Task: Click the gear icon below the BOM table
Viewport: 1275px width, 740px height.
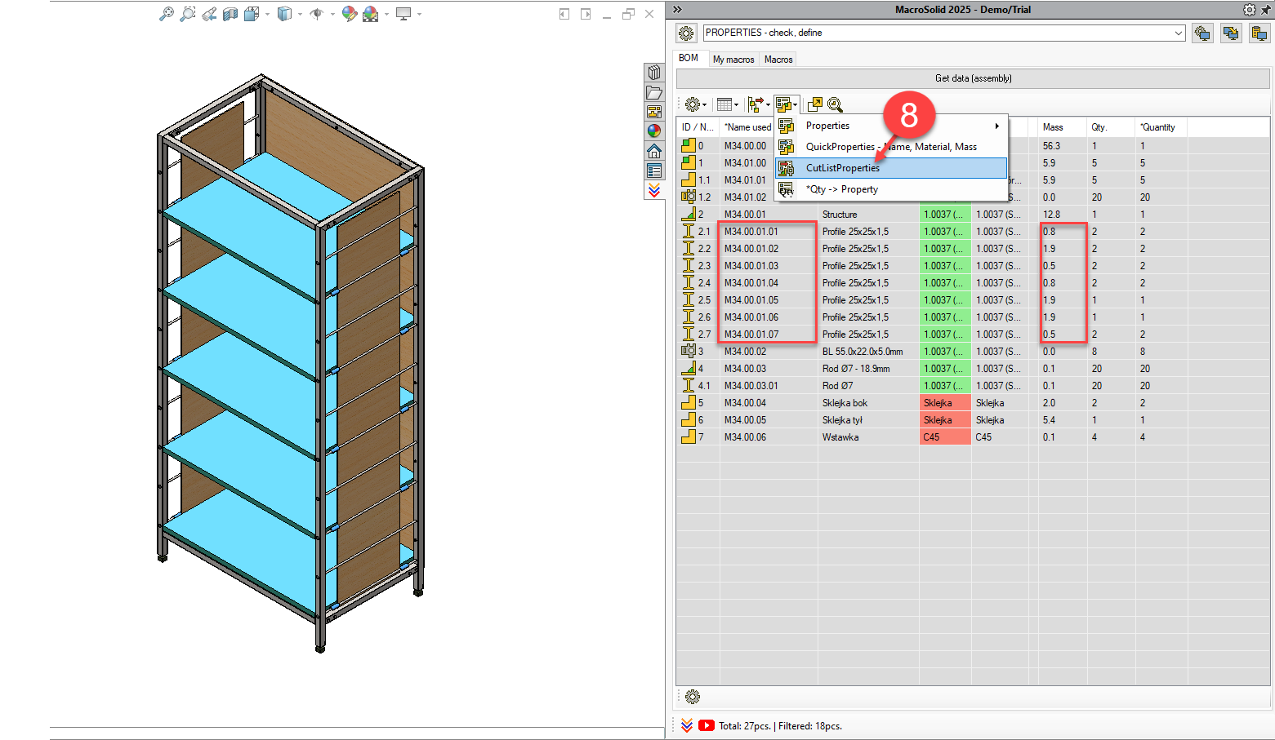Action: tap(693, 697)
